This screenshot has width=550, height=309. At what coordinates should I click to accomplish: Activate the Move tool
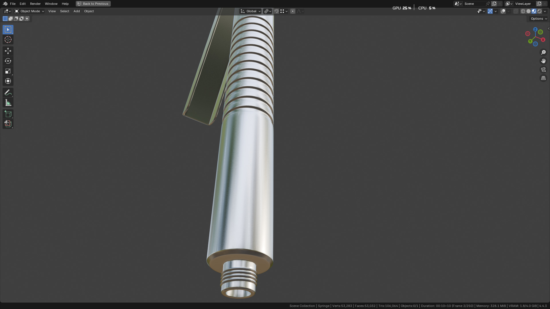8,51
